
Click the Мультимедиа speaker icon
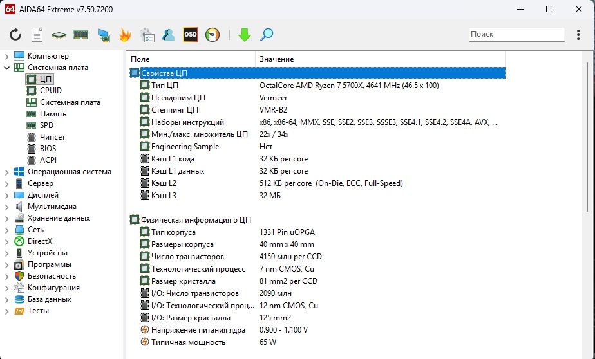[x=19, y=207]
